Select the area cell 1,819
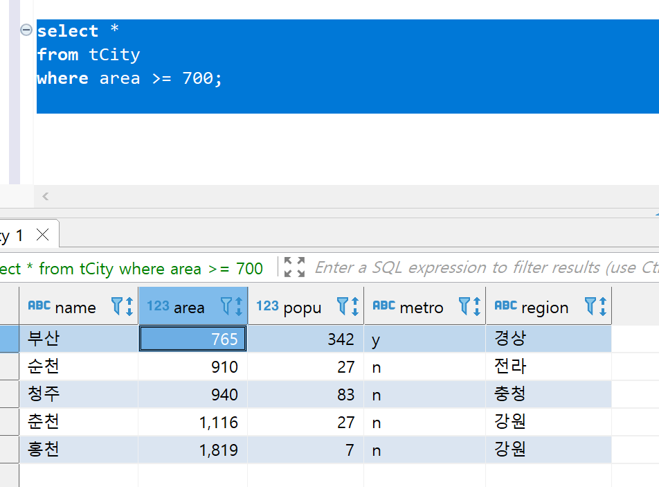Screen dimensions: 659x487 pos(193,450)
